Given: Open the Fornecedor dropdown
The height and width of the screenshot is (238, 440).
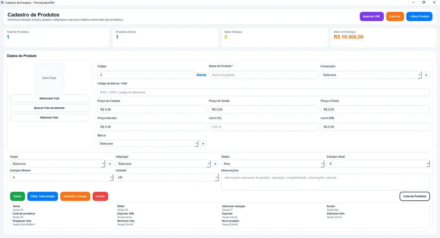Looking at the screenshot, I should click(x=371, y=75).
